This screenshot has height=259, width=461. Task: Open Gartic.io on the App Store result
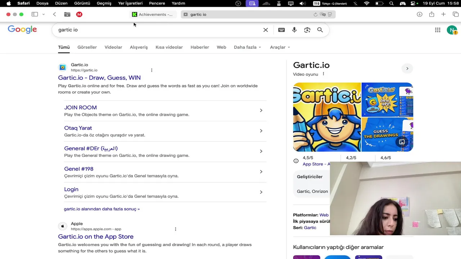tap(96, 237)
